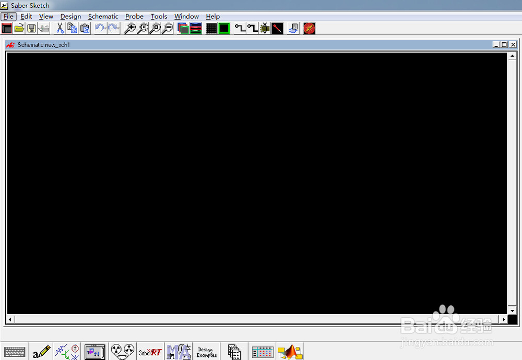This screenshot has width=522, height=360.
Task: Click the MATLAB interface icon
Action: [290, 352]
